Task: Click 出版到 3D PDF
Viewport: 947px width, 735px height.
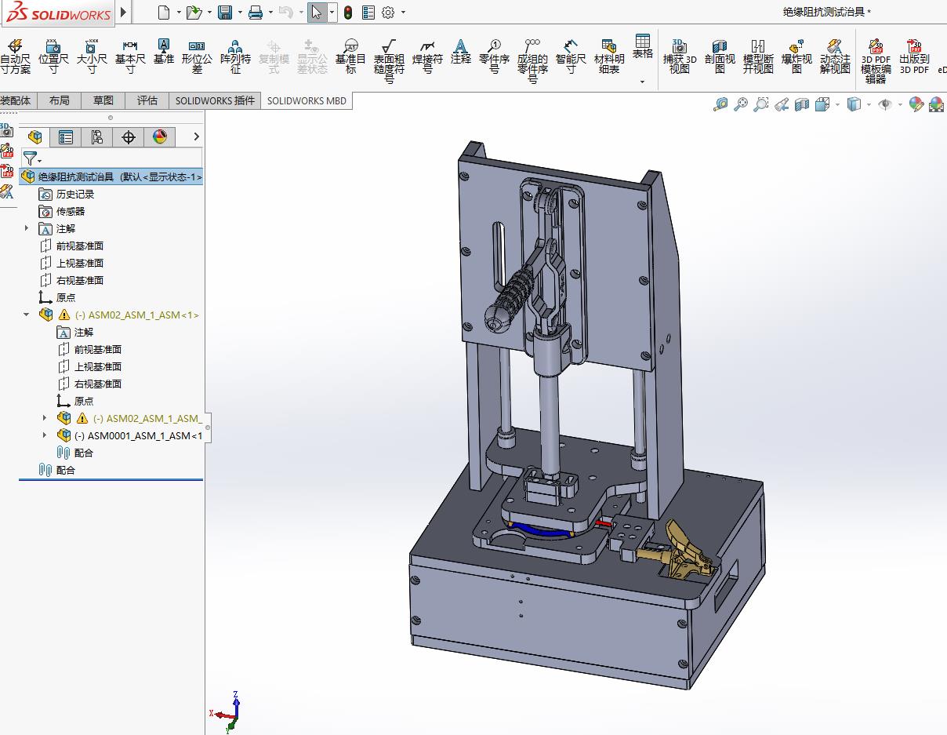Action: (x=914, y=56)
